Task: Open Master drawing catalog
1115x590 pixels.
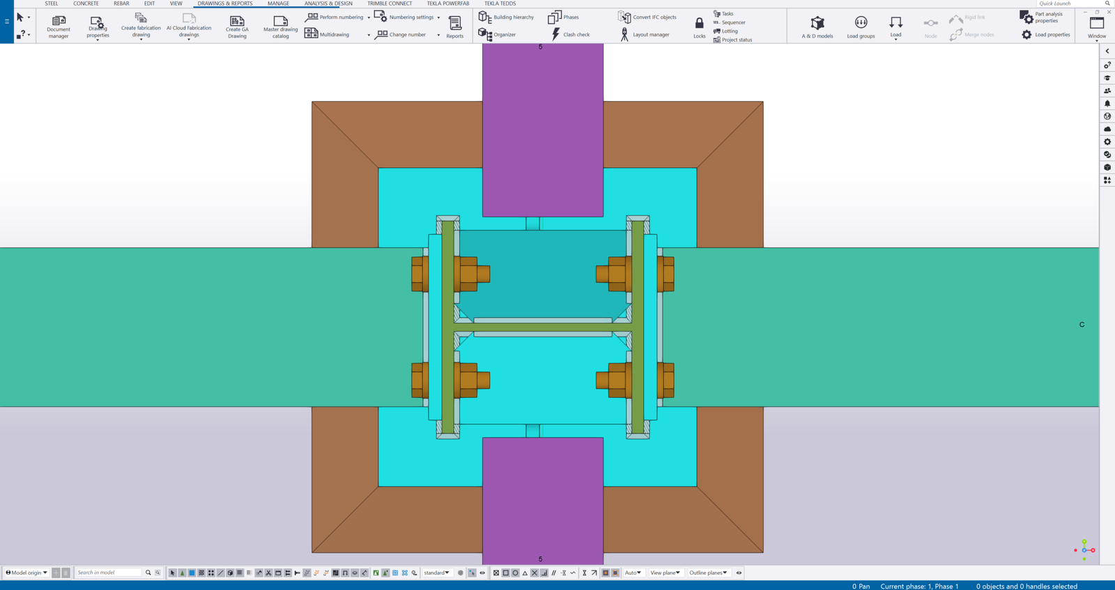Action: click(280, 26)
